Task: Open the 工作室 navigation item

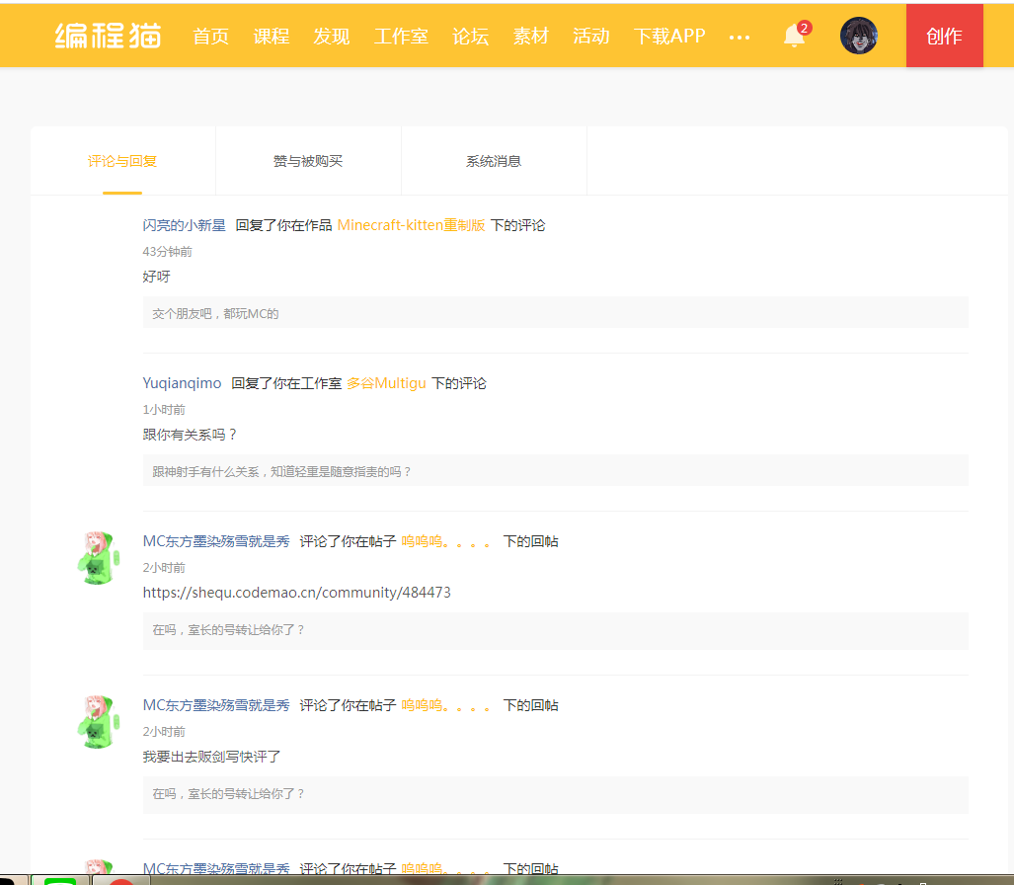Action: [401, 37]
